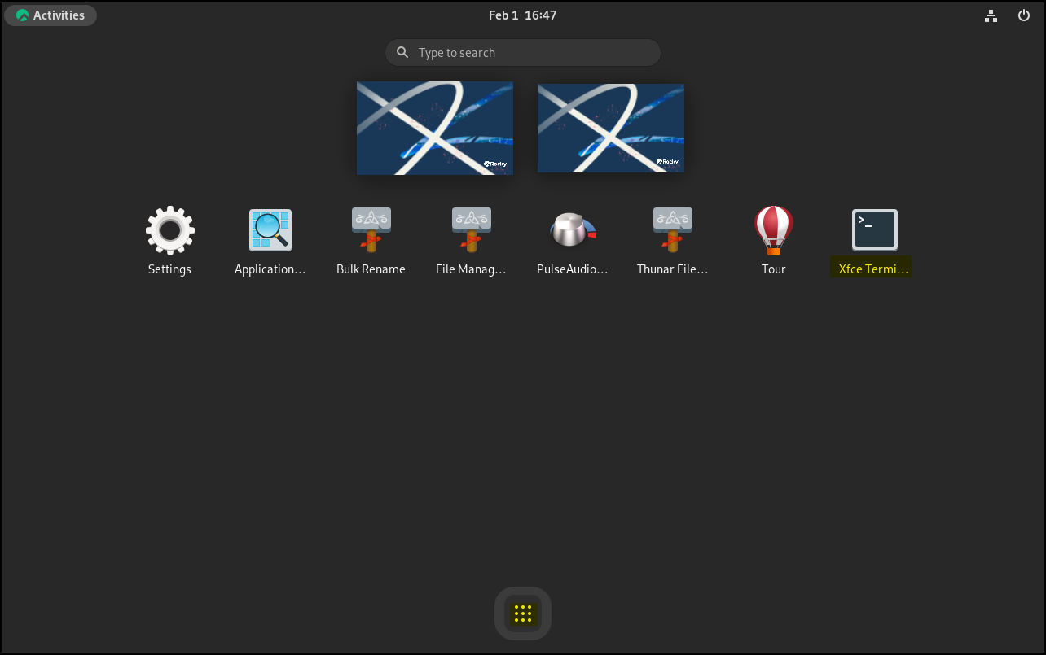Click empty desktop area to exit overview

pyautogui.click(x=244, y=448)
